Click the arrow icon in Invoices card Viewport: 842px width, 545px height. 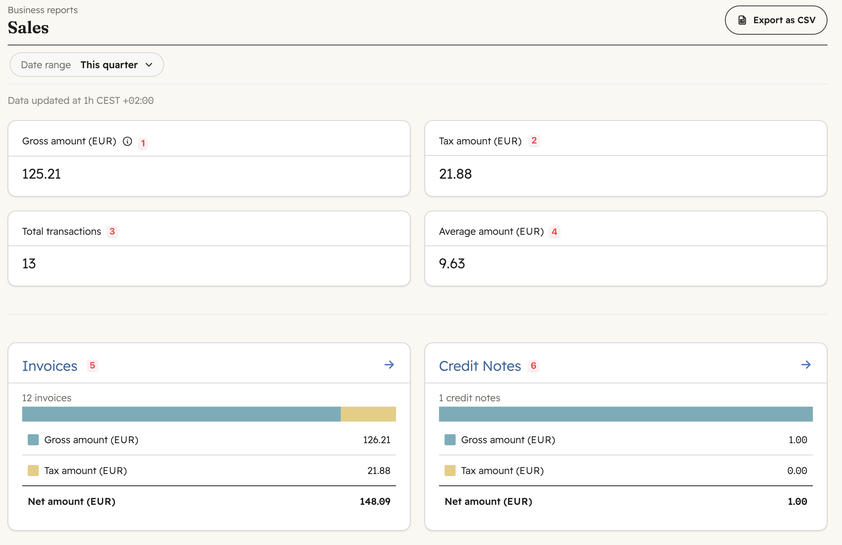pos(389,365)
